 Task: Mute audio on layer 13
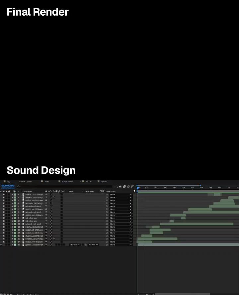coord(4,230)
